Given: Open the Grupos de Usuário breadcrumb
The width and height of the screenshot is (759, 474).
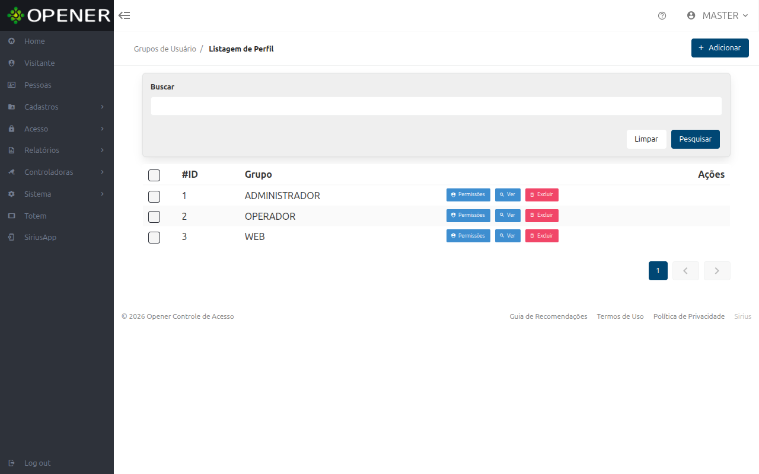Looking at the screenshot, I should (x=165, y=49).
